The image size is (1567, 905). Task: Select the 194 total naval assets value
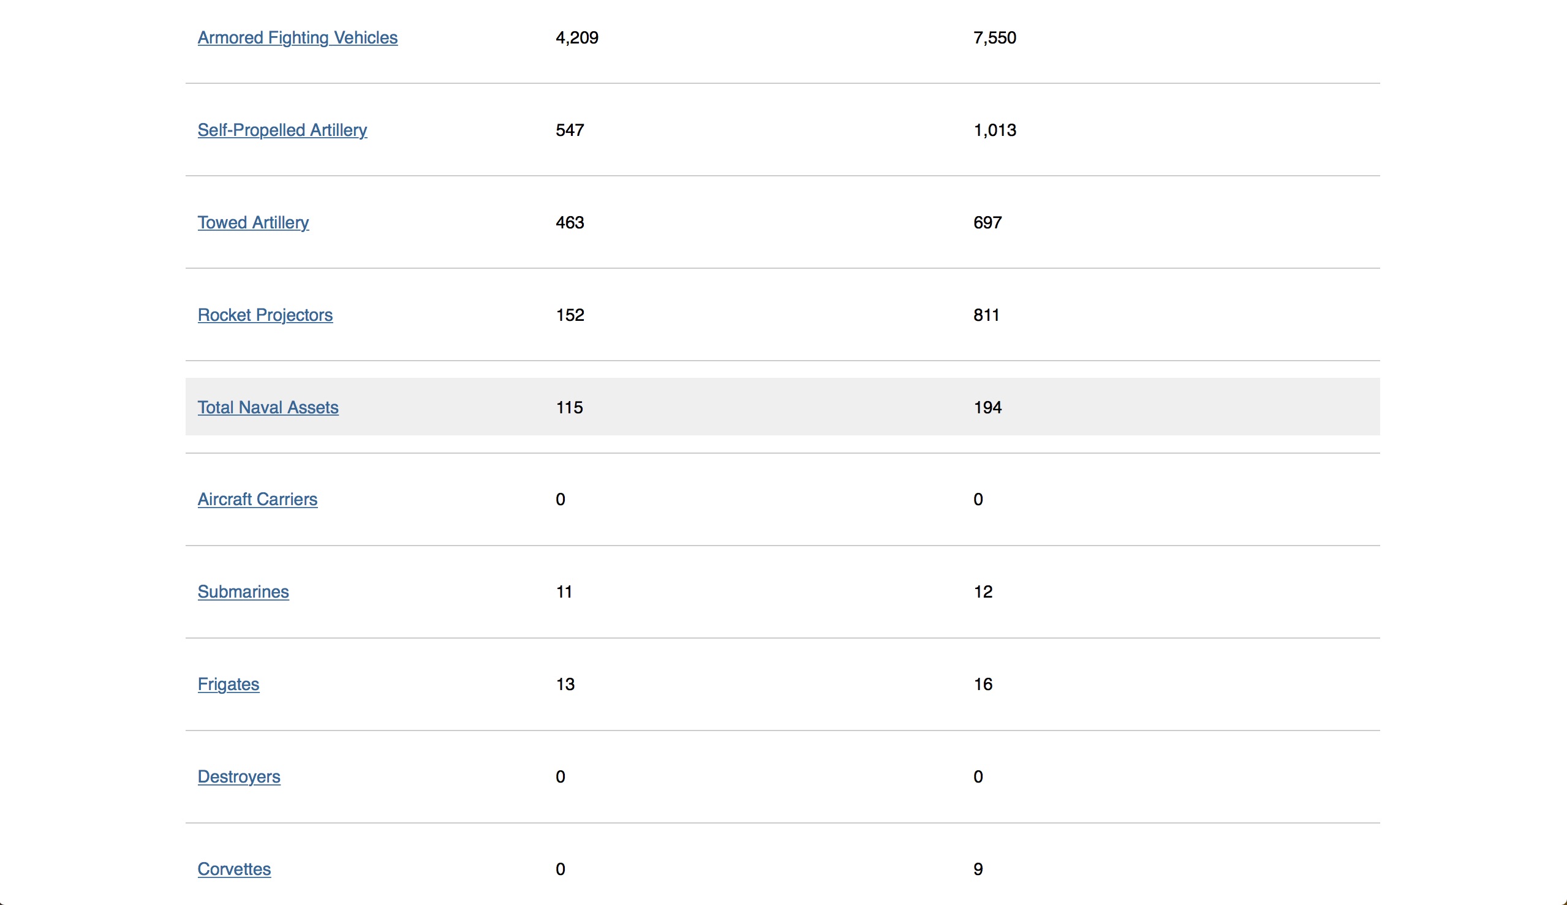click(987, 408)
